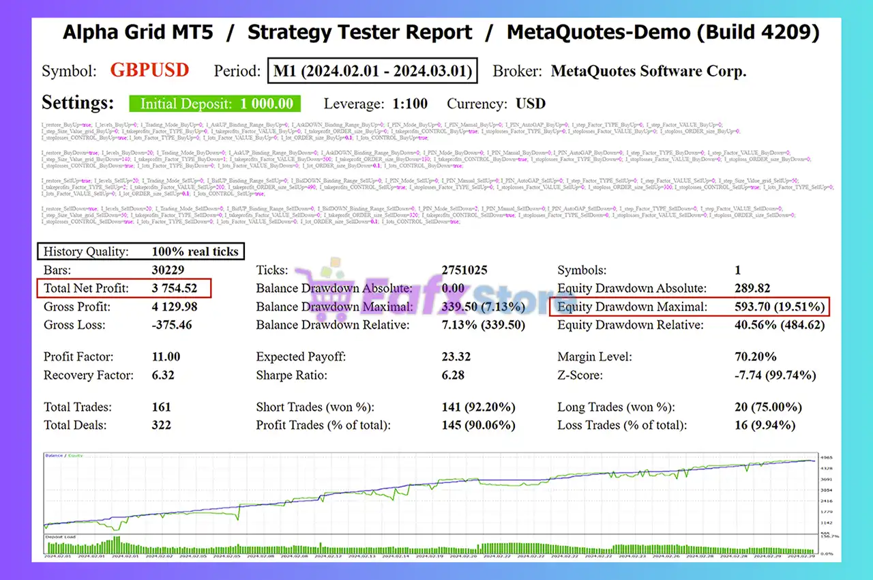Viewport: 873px width, 580px height.
Task: Click the History Quality 100% real ticks box
Action: pyautogui.click(x=140, y=252)
